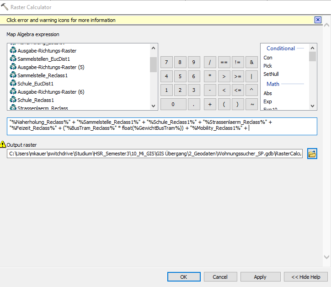Click the output raster browse folder icon
The height and width of the screenshot is (287, 331).
point(312,154)
